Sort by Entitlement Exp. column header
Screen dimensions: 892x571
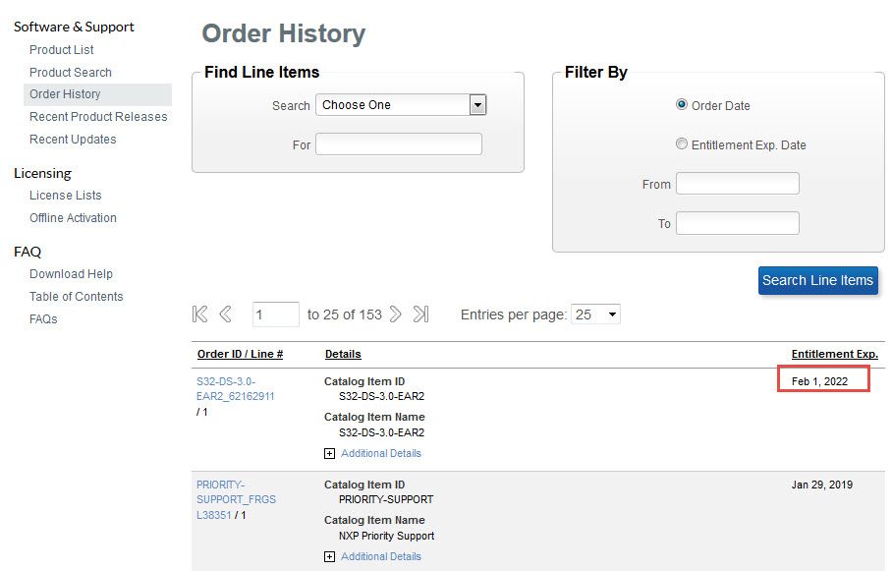tap(834, 354)
